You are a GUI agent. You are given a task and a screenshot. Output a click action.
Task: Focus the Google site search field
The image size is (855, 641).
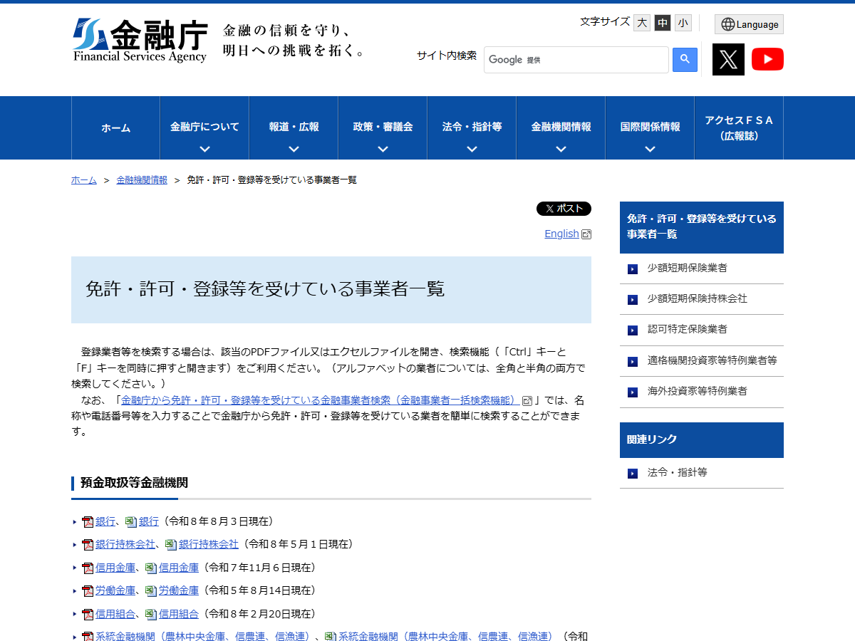coord(576,60)
